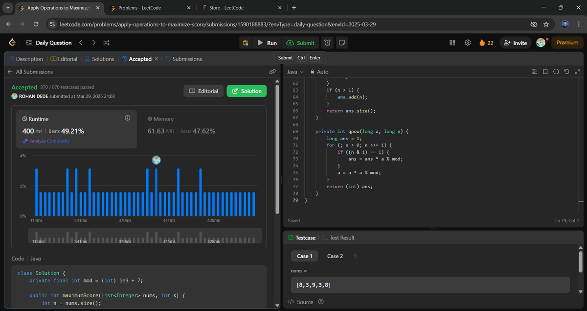Add a new test case plus

tap(355, 256)
